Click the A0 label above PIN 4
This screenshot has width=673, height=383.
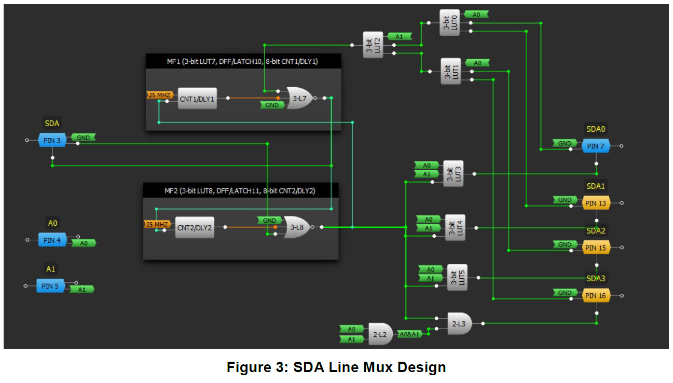coord(52,223)
